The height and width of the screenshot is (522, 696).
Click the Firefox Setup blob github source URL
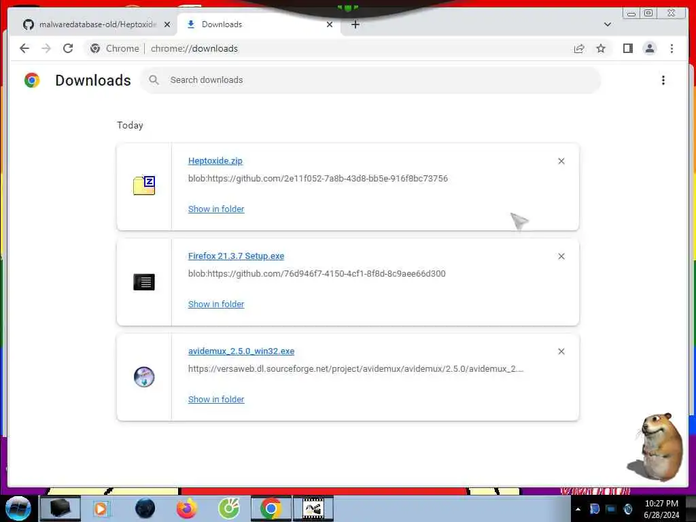click(x=317, y=273)
